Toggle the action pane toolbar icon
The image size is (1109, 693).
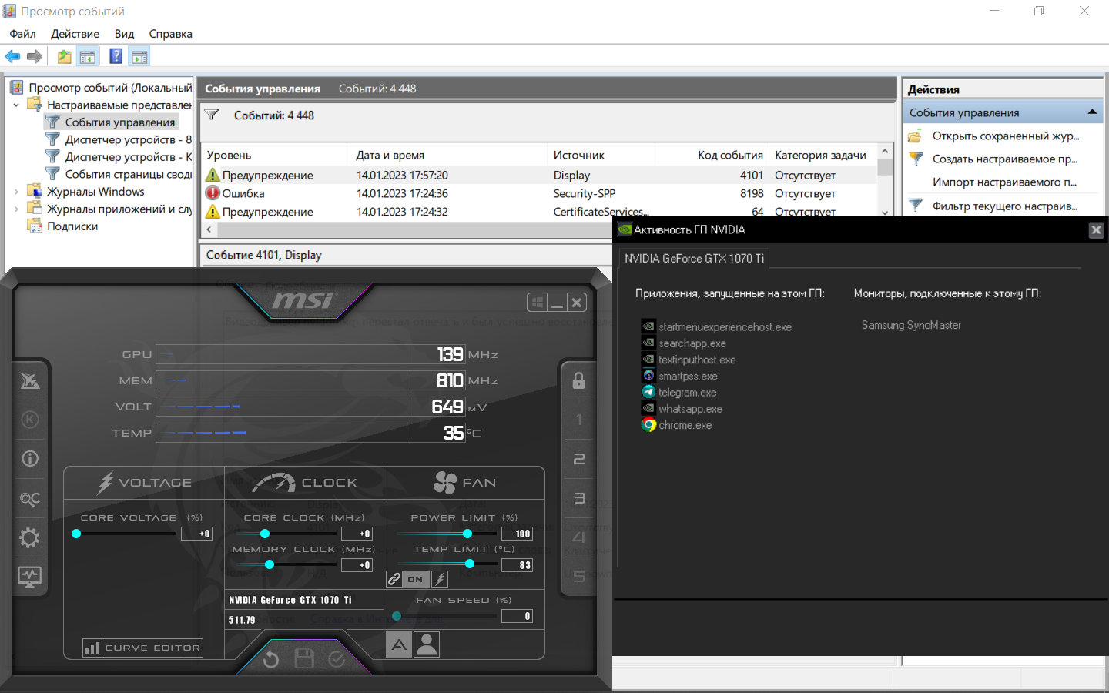coord(139,56)
